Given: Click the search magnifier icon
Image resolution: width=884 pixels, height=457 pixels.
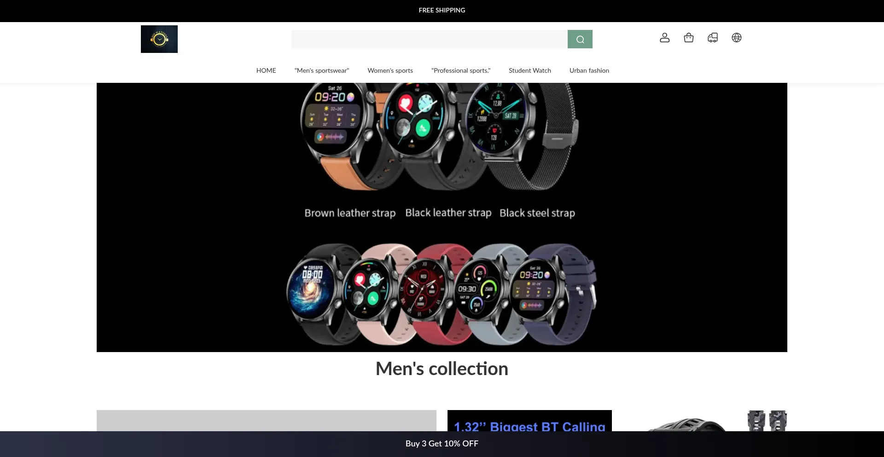Looking at the screenshot, I should click(x=580, y=39).
